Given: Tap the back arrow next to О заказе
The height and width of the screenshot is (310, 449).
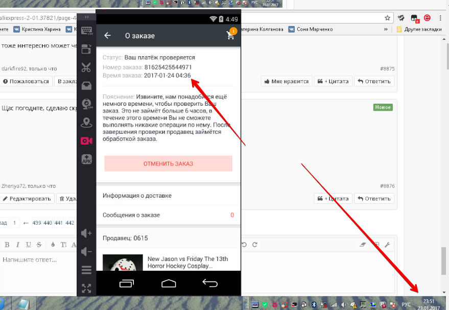Looking at the screenshot, I should [107, 35].
